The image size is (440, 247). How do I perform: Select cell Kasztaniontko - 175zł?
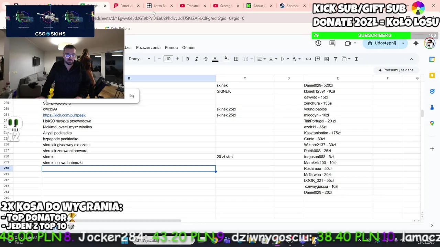(338, 133)
